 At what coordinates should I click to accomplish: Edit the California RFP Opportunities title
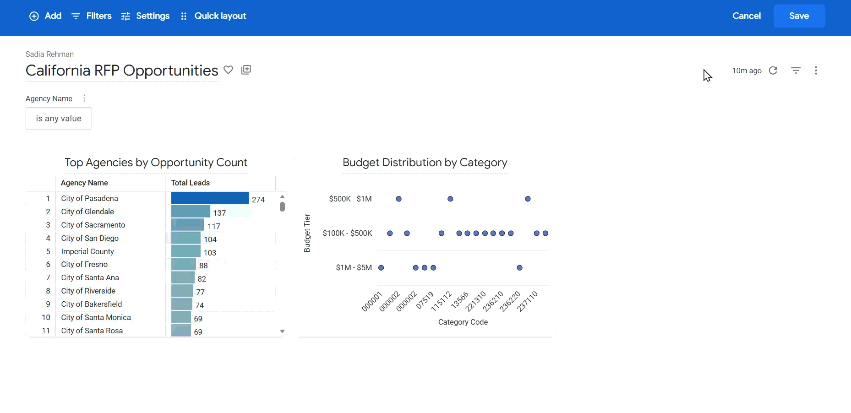122,71
